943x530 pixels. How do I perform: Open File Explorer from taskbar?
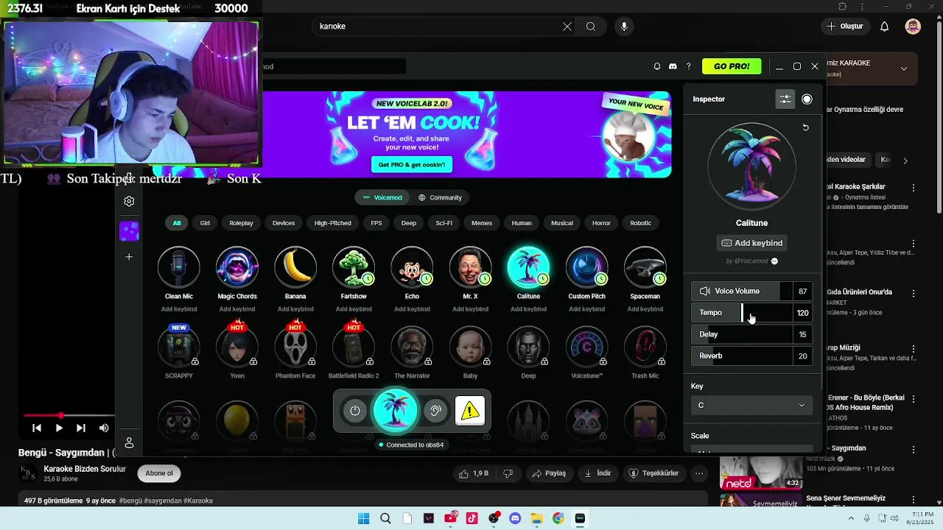pyautogui.click(x=536, y=518)
